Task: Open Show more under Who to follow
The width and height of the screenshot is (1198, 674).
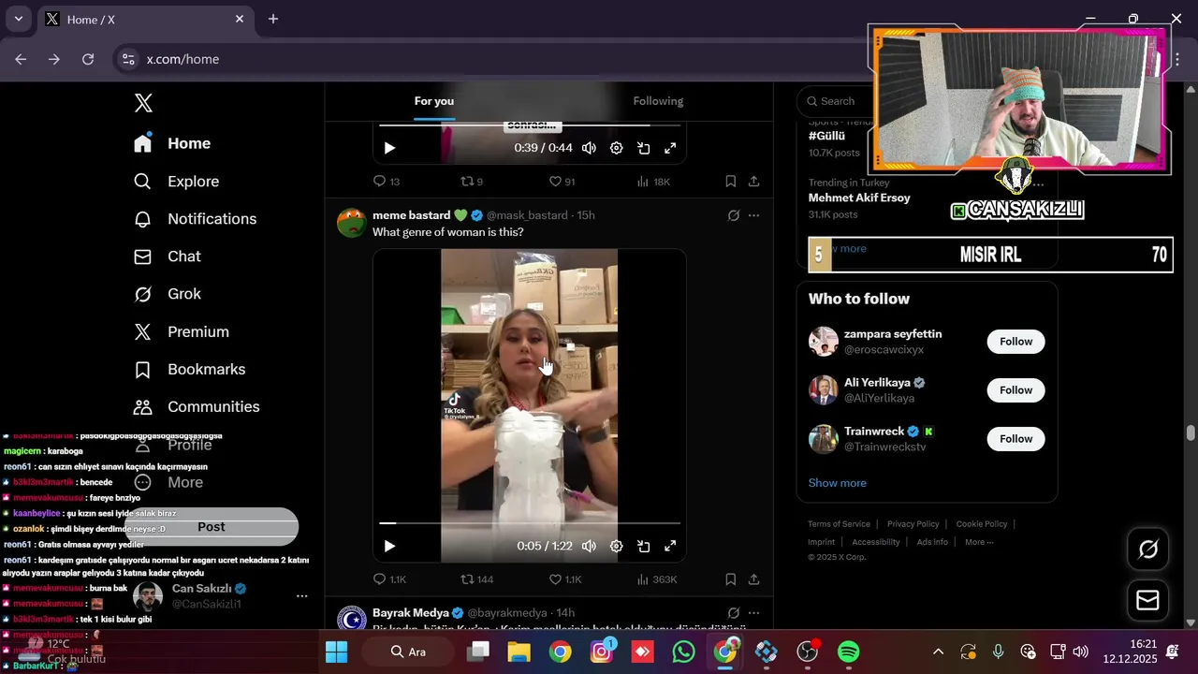Action: coord(838,483)
